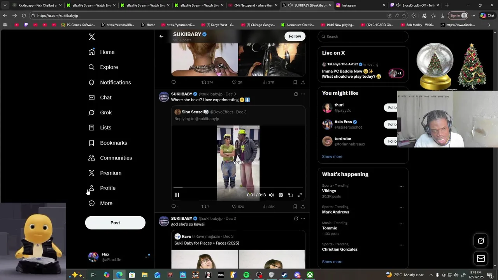498x280 pixels.
Task: Open account options for Flax
Action: click(147, 257)
